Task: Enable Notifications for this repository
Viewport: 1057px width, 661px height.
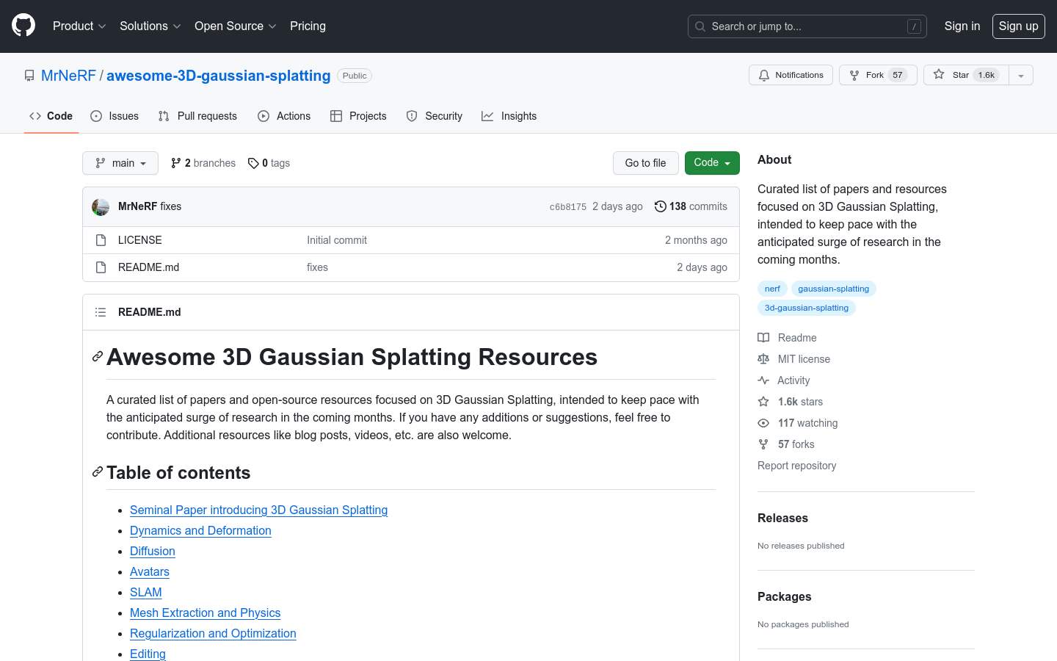Action: click(x=791, y=74)
